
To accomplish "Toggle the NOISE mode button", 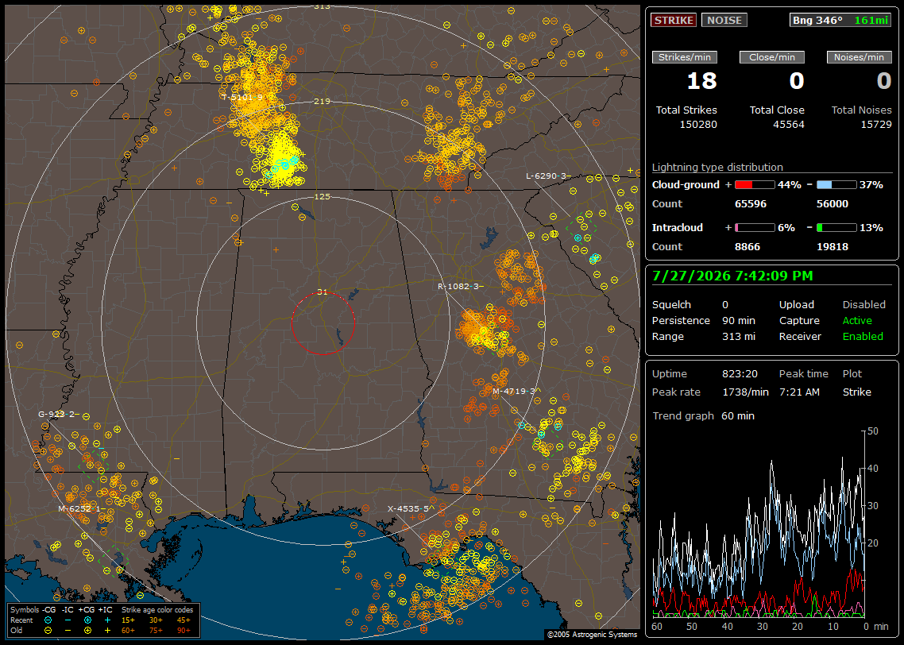I will click(724, 20).
